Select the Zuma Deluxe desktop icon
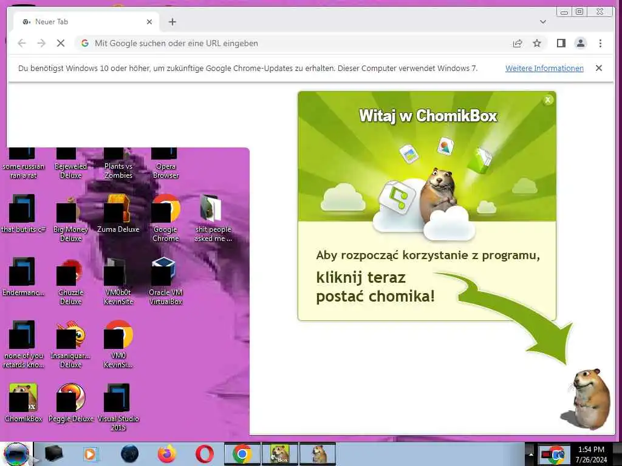 pos(118,214)
